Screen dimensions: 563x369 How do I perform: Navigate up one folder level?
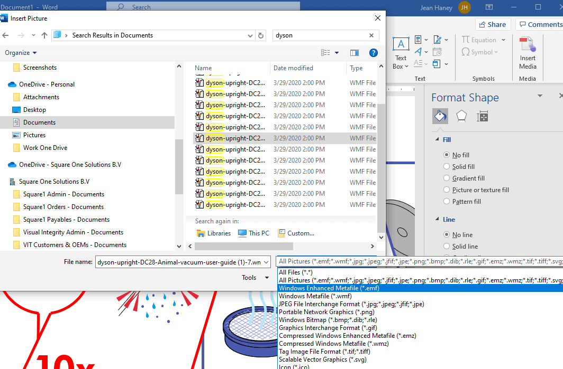[44, 35]
